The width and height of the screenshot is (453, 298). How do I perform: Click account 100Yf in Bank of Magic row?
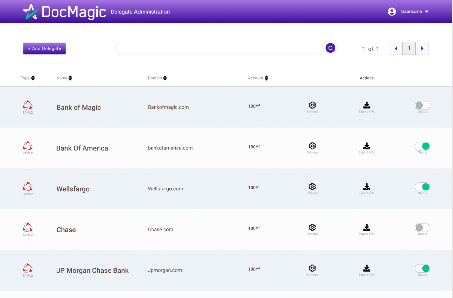pyautogui.click(x=254, y=106)
